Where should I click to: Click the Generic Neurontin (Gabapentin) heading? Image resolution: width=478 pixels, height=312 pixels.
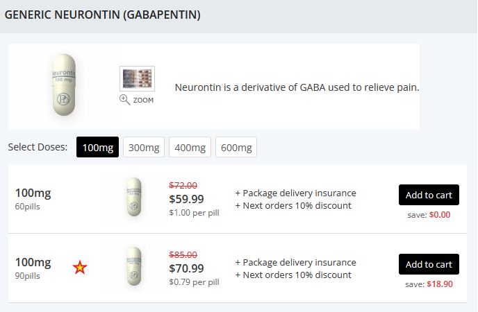tap(102, 15)
